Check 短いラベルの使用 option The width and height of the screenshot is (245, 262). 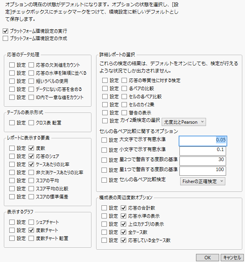coord(31,81)
